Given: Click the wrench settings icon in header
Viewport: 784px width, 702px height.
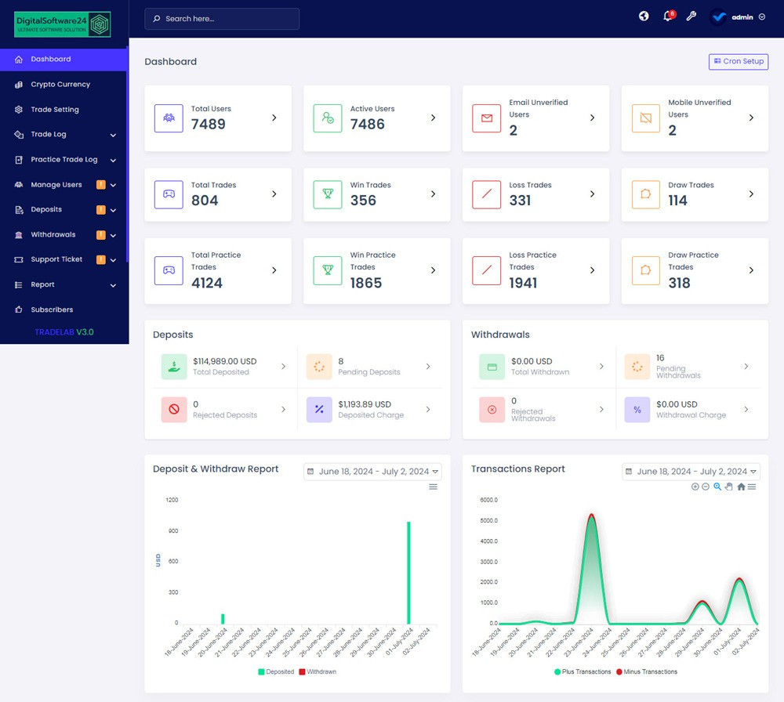Looking at the screenshot, I should pos(691,16).
